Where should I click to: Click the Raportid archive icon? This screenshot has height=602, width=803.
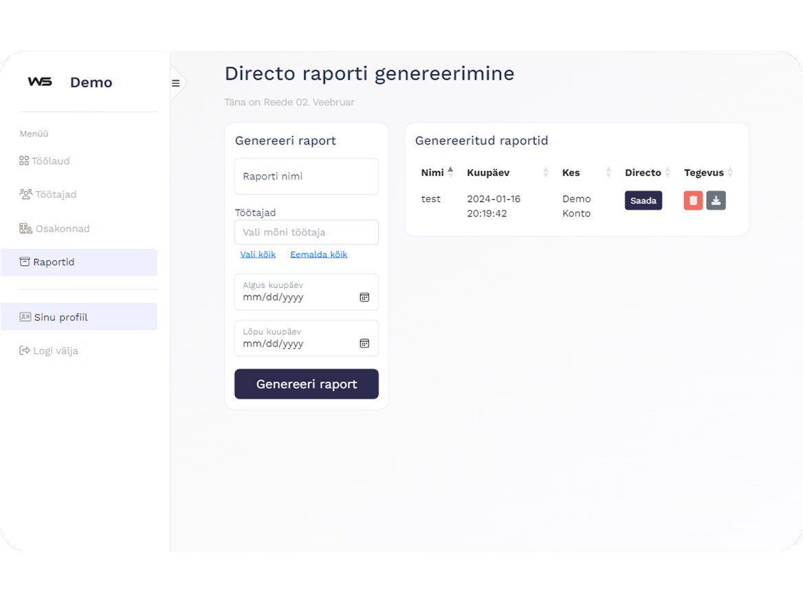tap(25, 262)
